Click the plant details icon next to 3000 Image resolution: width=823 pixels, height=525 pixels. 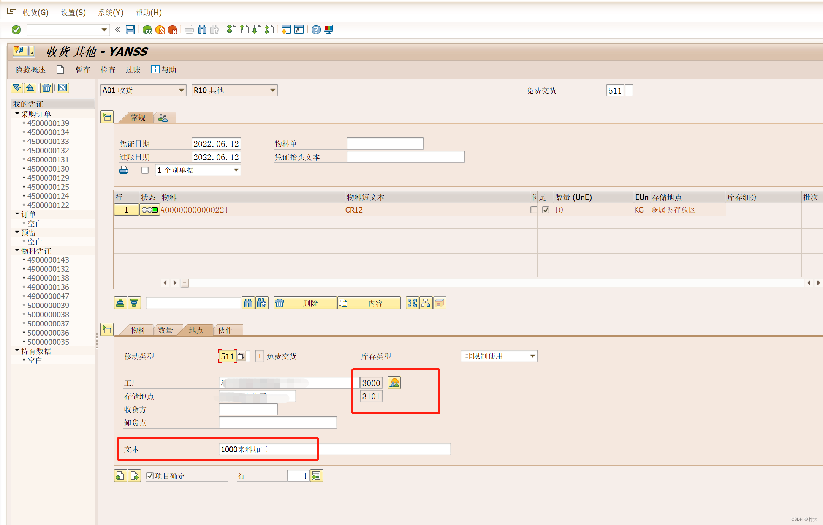pyautogui.click(x=394, y=383)
